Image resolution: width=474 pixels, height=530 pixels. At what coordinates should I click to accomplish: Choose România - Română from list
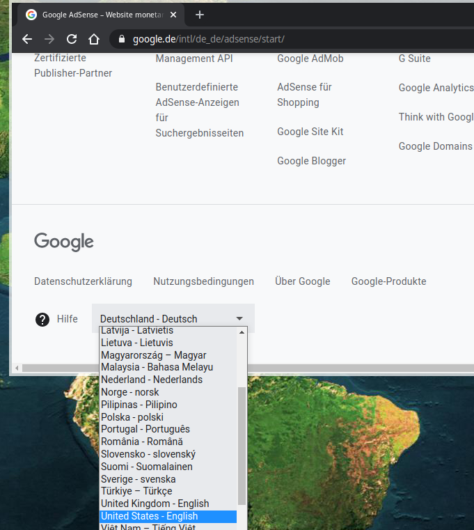(x=168, y=442)
